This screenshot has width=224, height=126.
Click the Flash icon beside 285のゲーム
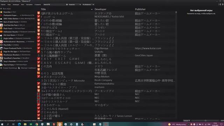(38, 105)
